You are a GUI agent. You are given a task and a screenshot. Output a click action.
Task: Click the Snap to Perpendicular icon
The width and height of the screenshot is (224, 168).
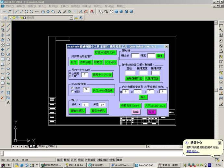click(59, 12)
